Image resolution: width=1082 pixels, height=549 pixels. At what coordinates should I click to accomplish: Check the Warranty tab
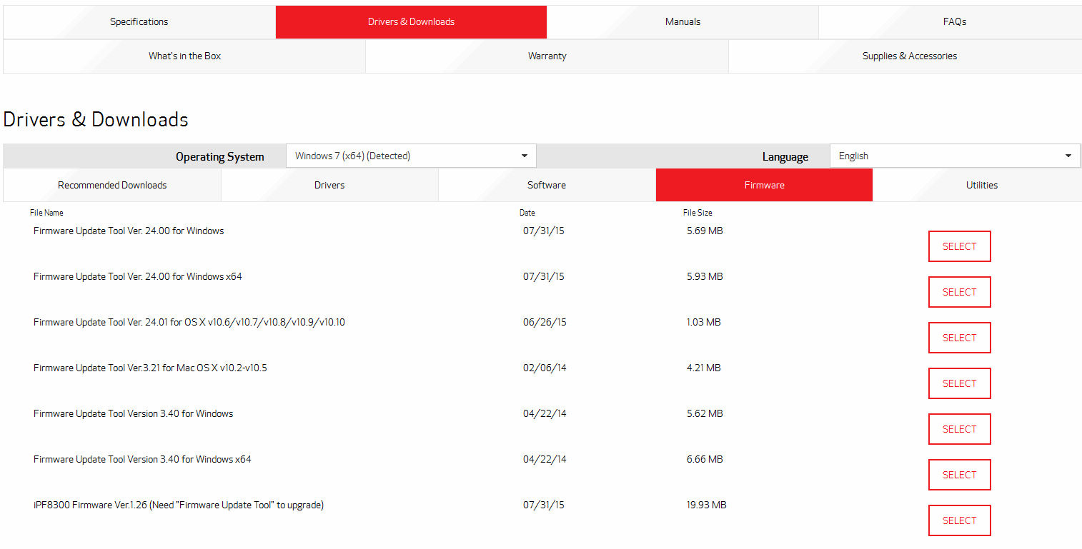547,56
